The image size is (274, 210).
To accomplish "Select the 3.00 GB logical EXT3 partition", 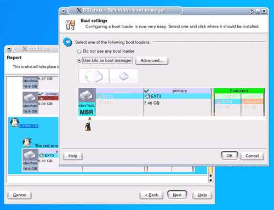I will click(227, 105).
